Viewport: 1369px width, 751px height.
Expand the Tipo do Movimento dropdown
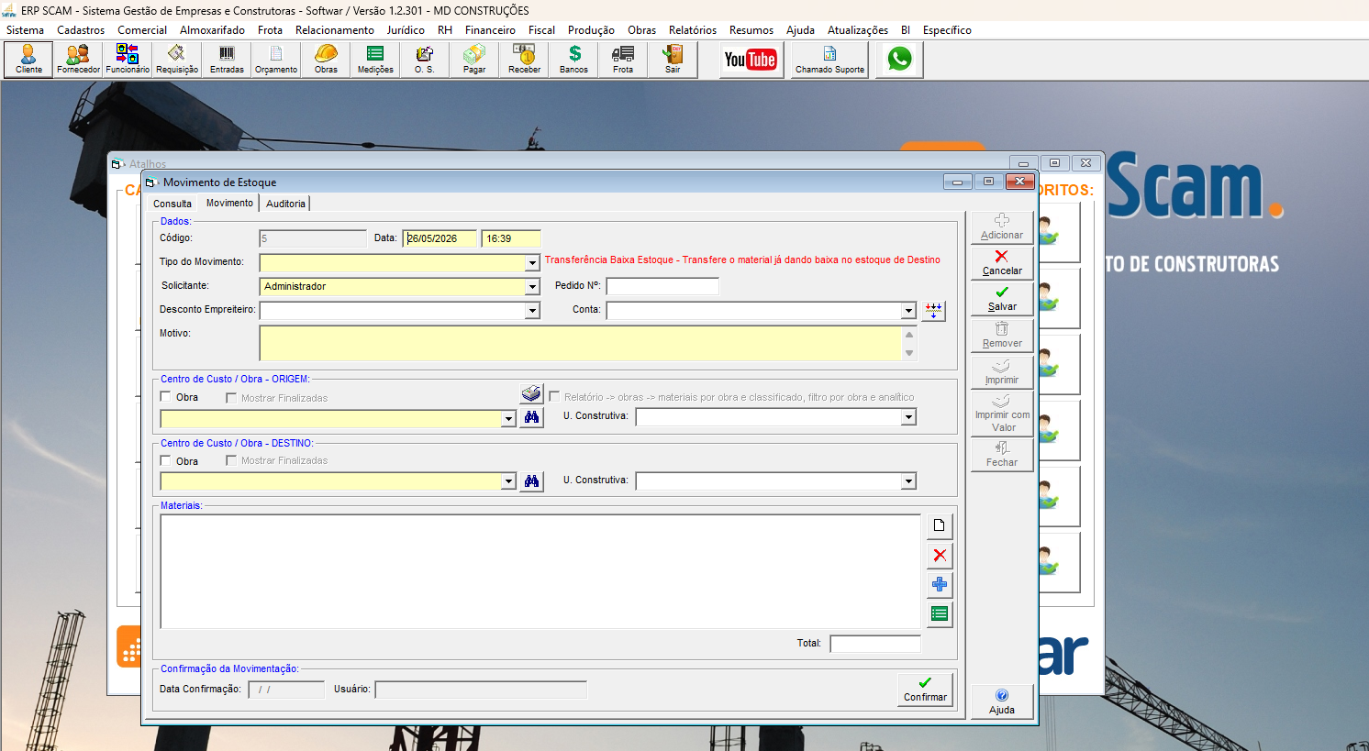click(x=532, y=263)
